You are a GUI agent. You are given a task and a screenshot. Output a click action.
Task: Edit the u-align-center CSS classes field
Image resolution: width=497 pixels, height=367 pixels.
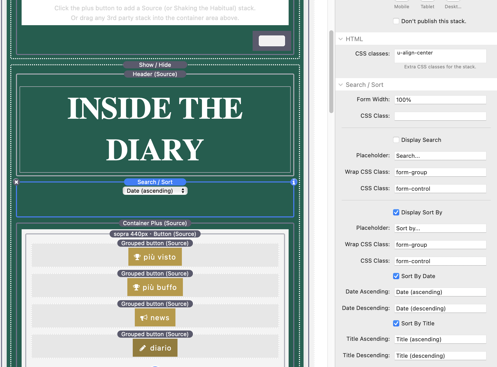[440, 56]
